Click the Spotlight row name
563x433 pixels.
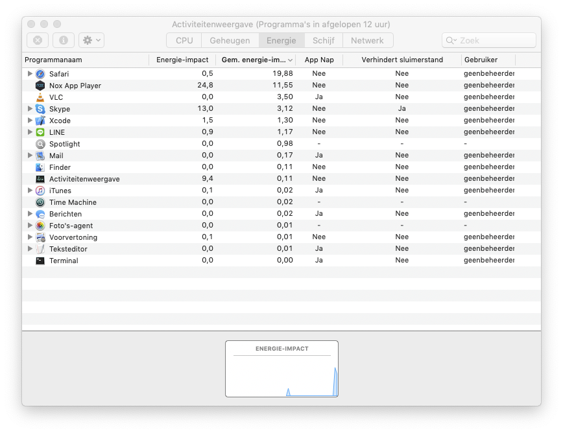[65, 144]
